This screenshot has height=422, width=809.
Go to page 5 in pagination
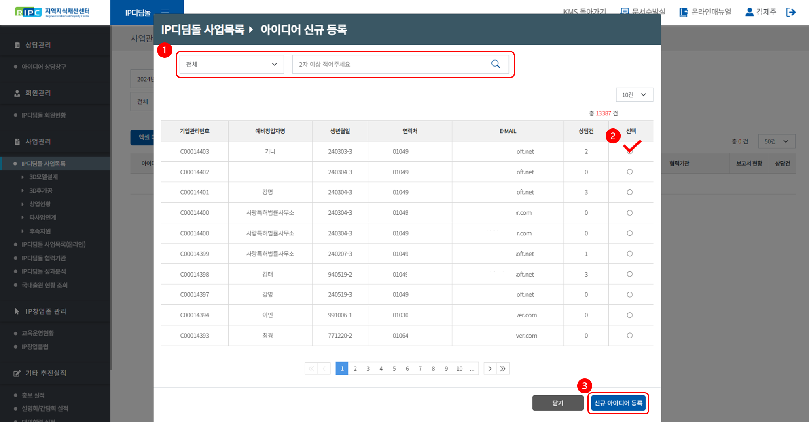click(x=394, y=369)
